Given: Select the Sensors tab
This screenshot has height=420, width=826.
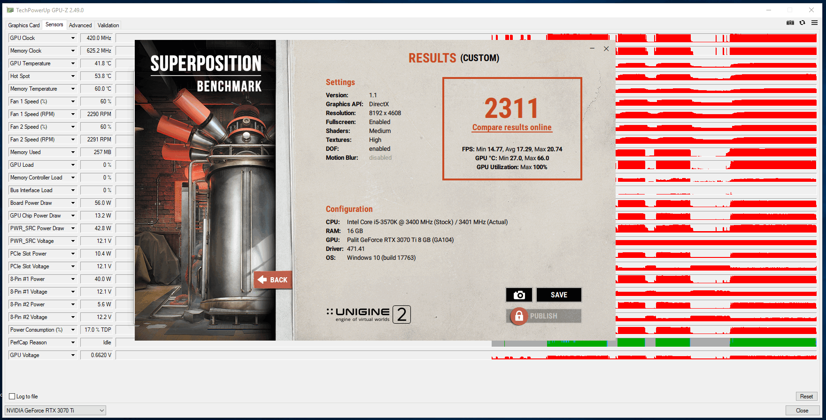Looking at the screenshot, I should click(54, 24).
